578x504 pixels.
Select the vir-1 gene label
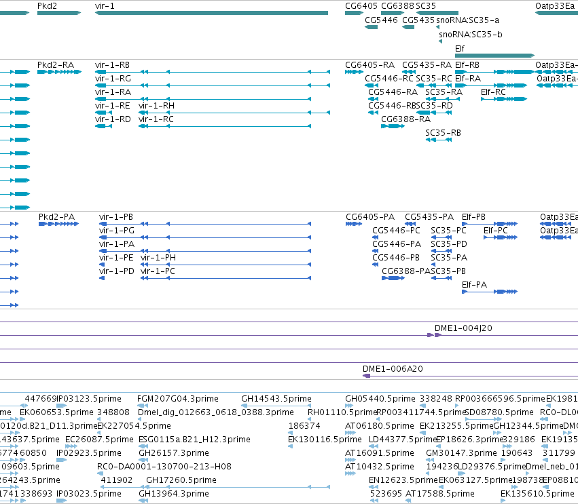pyautogui.click(x=105, y=6)
